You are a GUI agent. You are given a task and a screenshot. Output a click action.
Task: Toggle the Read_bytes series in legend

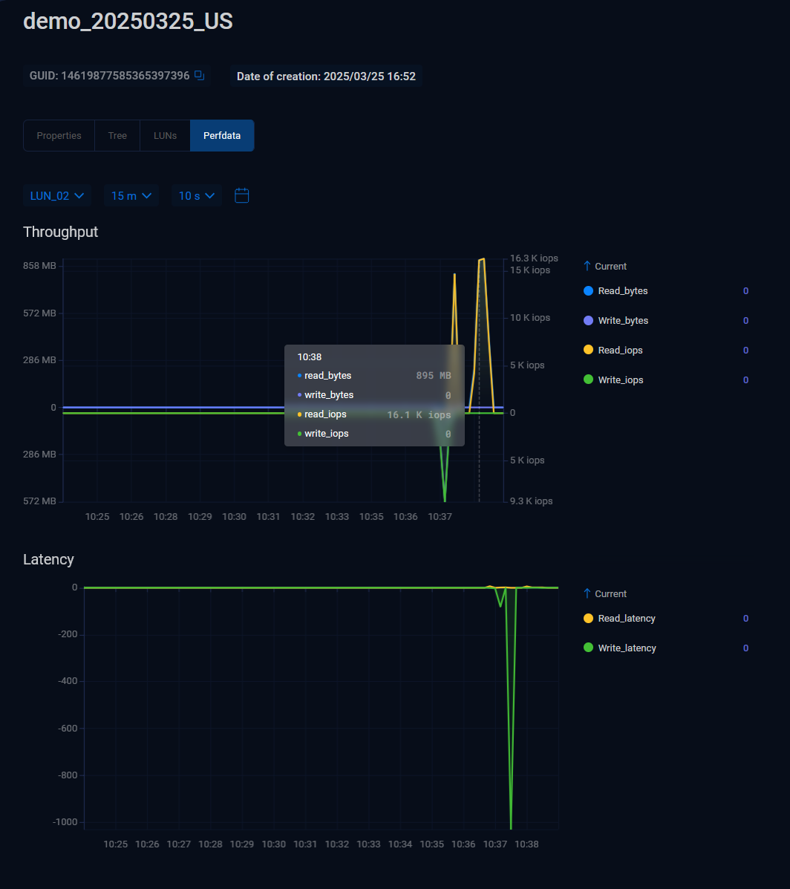point(623,291)
